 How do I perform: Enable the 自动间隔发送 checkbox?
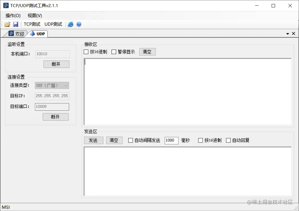click(x=131, y=140)
